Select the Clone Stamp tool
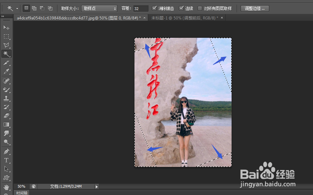The width and height of the screenshot is (313, 195). (x=6, y=98)
